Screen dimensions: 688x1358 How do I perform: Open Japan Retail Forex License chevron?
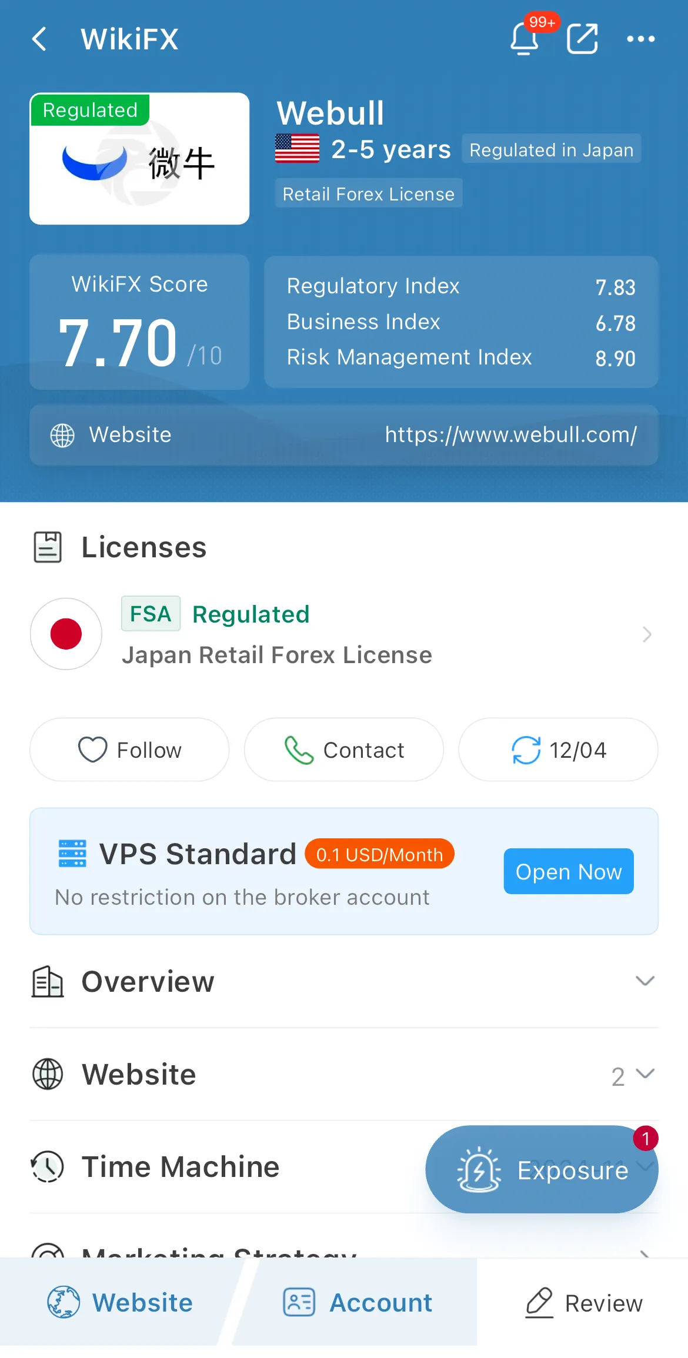click(x=647, y=634)
